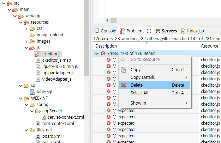
Task: Collapse the tiles-def folder
Action: pos(26,130)
